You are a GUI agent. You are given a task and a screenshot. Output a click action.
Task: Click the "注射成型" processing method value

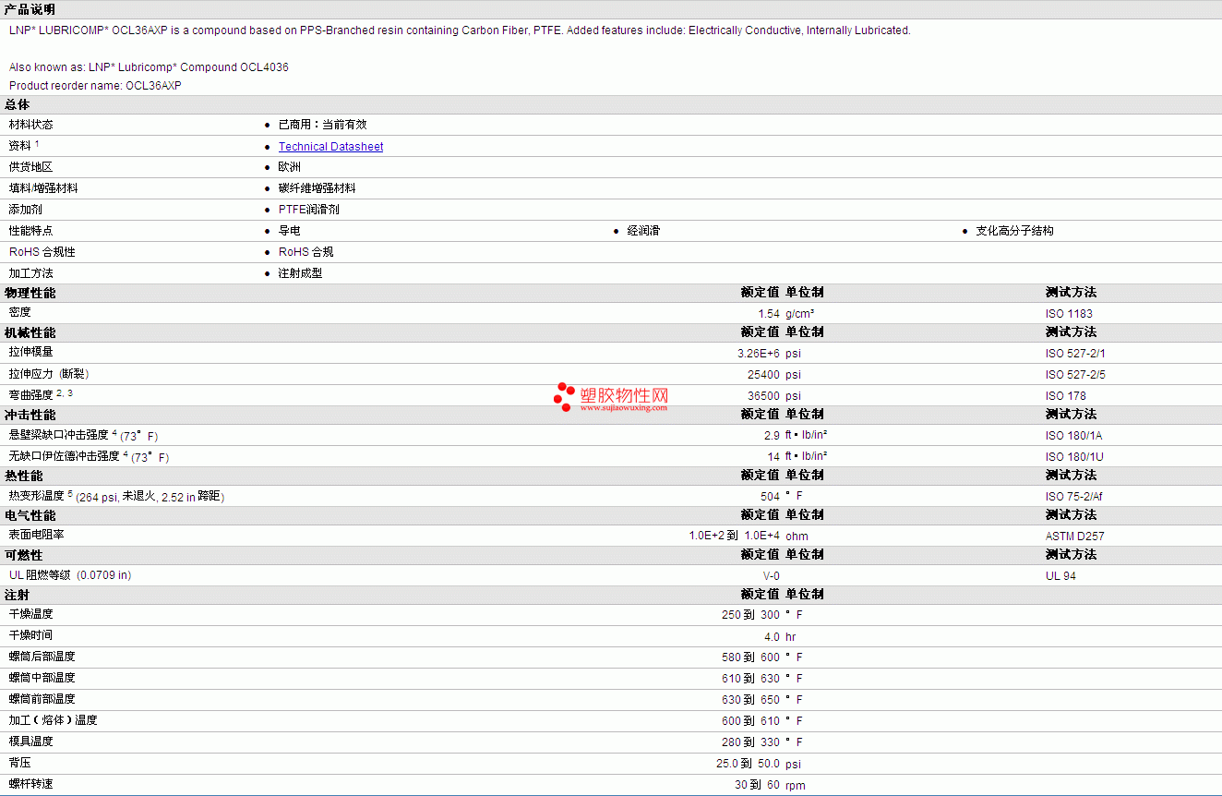click(x=300, y=273)
